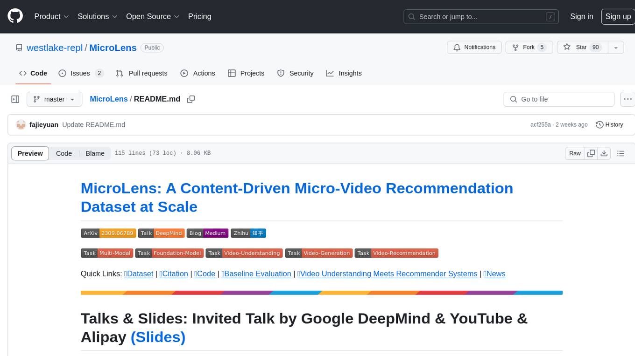Click the Zhihu badge

click(248, 233)
